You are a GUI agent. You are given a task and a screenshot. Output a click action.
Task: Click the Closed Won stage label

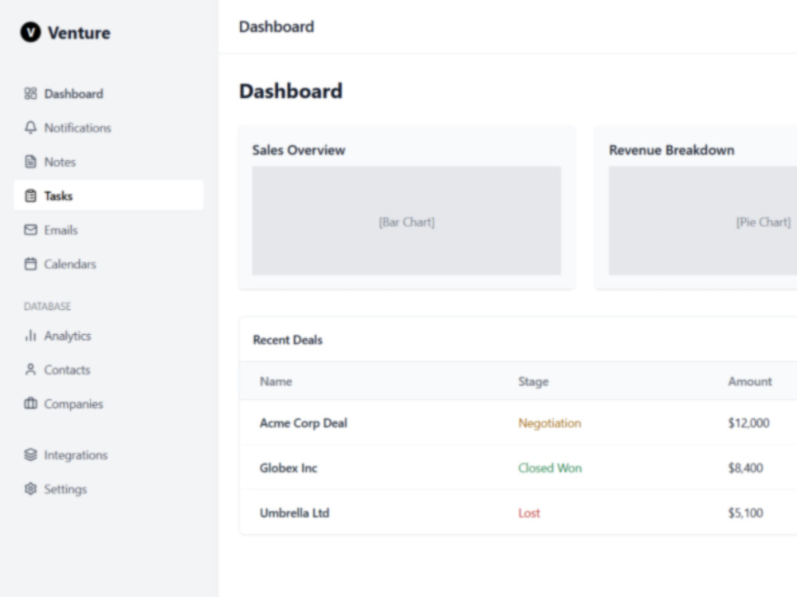click(550, 468)
